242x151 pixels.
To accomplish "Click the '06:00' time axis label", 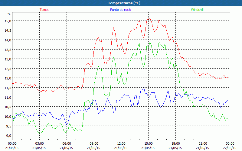I will click(x=67, y=144).
